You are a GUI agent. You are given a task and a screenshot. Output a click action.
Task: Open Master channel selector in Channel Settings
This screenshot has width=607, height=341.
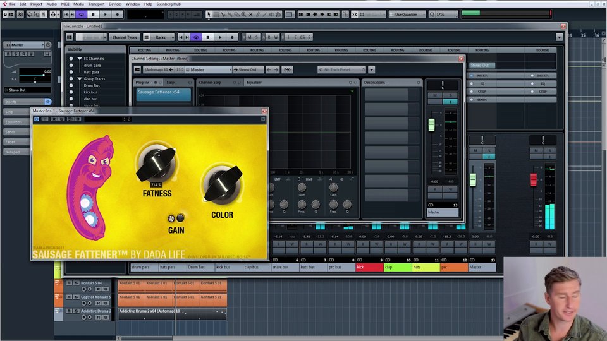pyautogui.click(x=209, y=69)
